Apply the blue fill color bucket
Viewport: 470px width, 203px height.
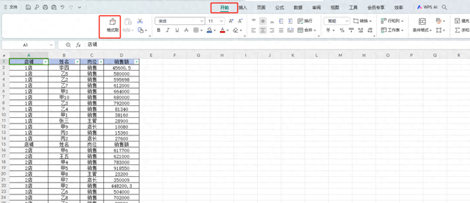[209, 30]
